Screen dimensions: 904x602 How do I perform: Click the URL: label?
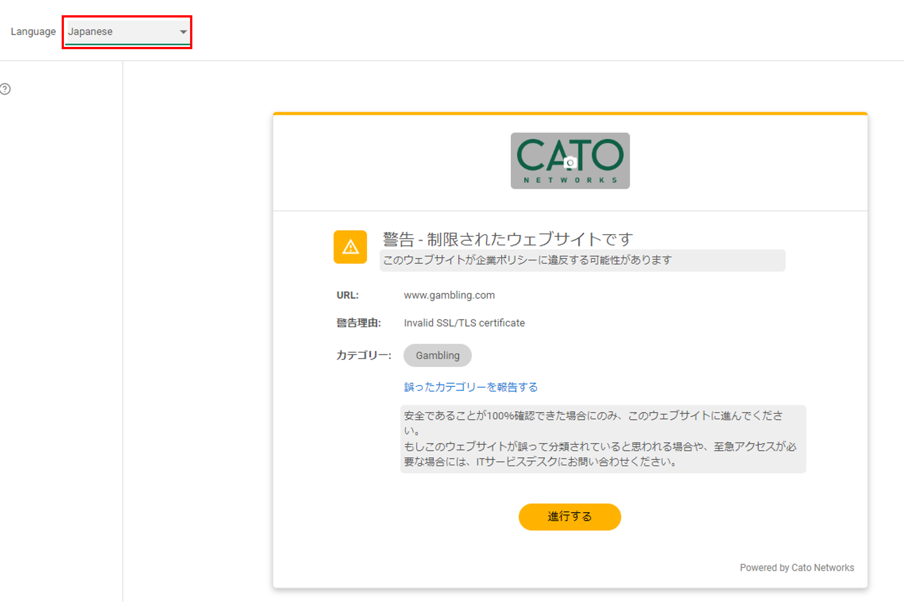pos(347,295)
